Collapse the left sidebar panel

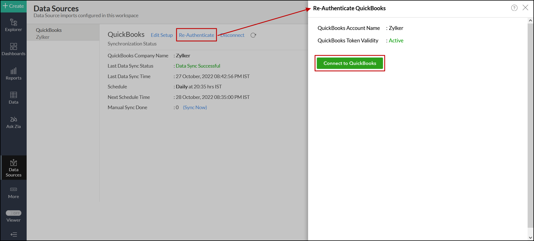click(14, 235)
